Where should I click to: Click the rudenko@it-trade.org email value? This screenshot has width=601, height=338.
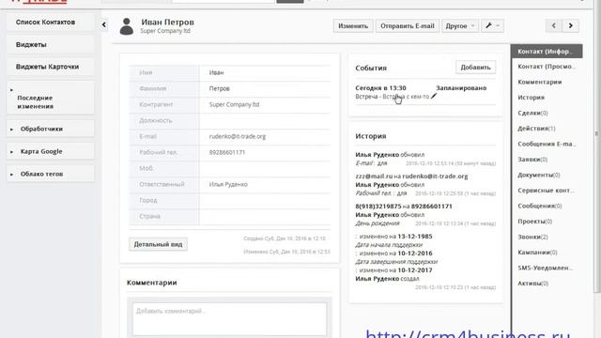click(x=238, y=136)
